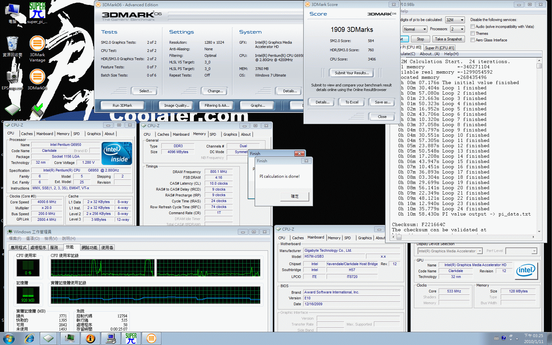Open the super_pi desktop shortcut
Screen dimensions: 552x345
[x=37, y=13]
